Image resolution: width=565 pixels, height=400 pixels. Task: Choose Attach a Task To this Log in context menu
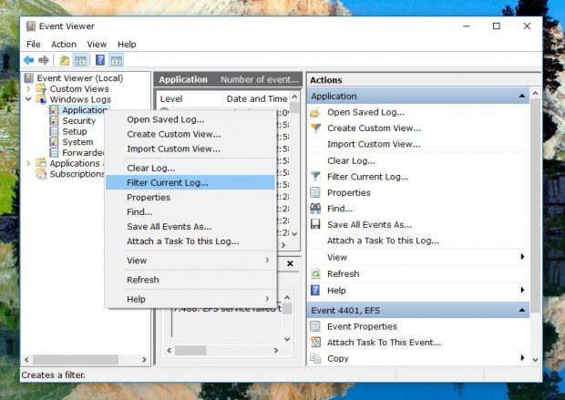pos(190,241)
